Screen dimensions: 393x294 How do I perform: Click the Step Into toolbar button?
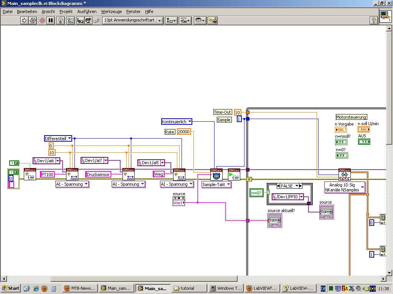[x=80, y=20]
